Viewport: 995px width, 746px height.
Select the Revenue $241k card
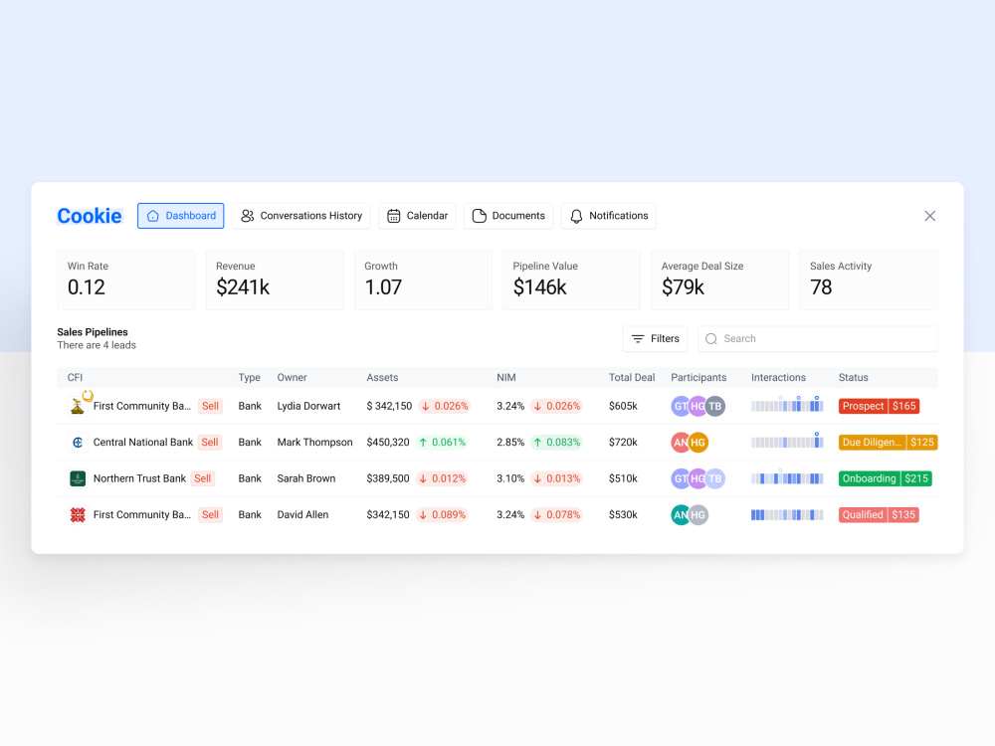pyautogui.click(x=275, y=280)
